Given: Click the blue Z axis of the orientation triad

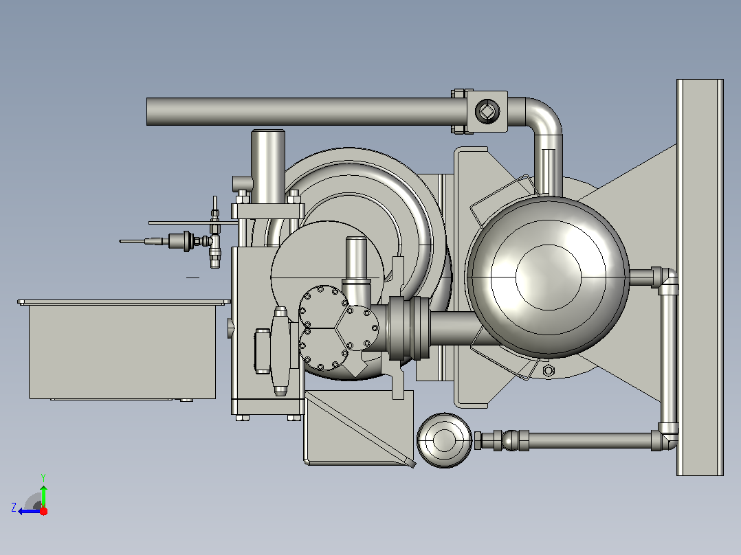Looking at the screenshot, I should 28,512.
